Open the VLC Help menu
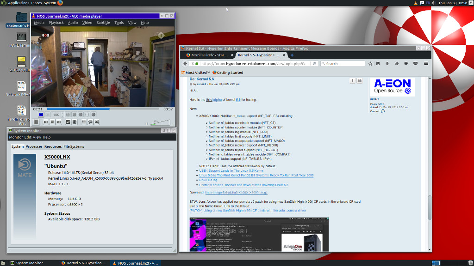 (x=145, y=23)
